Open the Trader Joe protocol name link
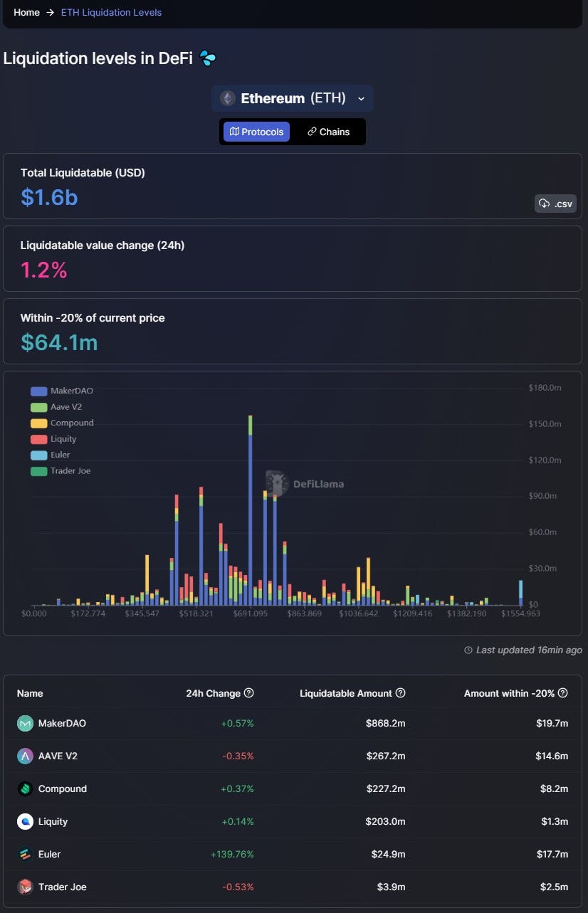Viewport: 588px width, 913px height. pos(63,887)
